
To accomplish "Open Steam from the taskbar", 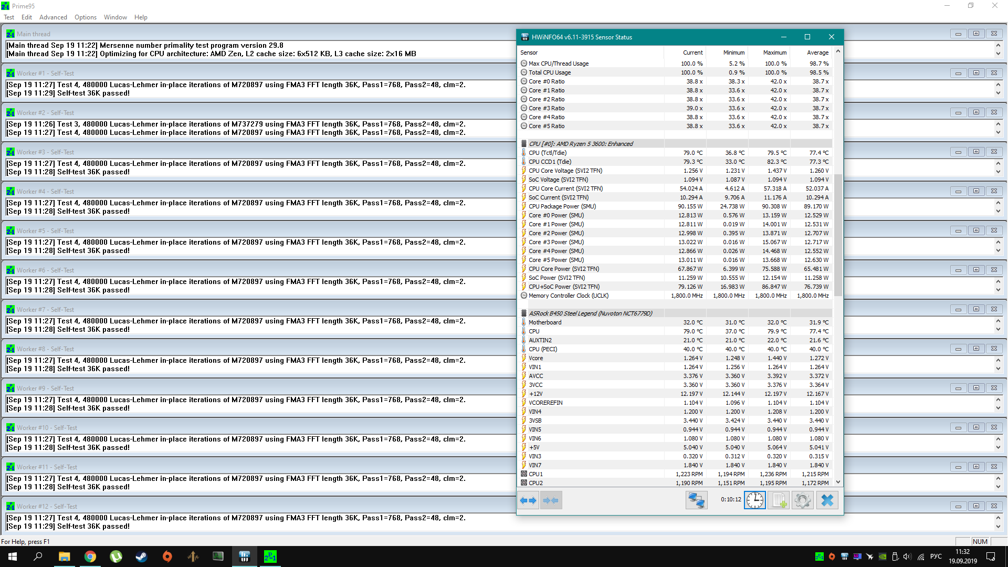I will pos(141,556).
